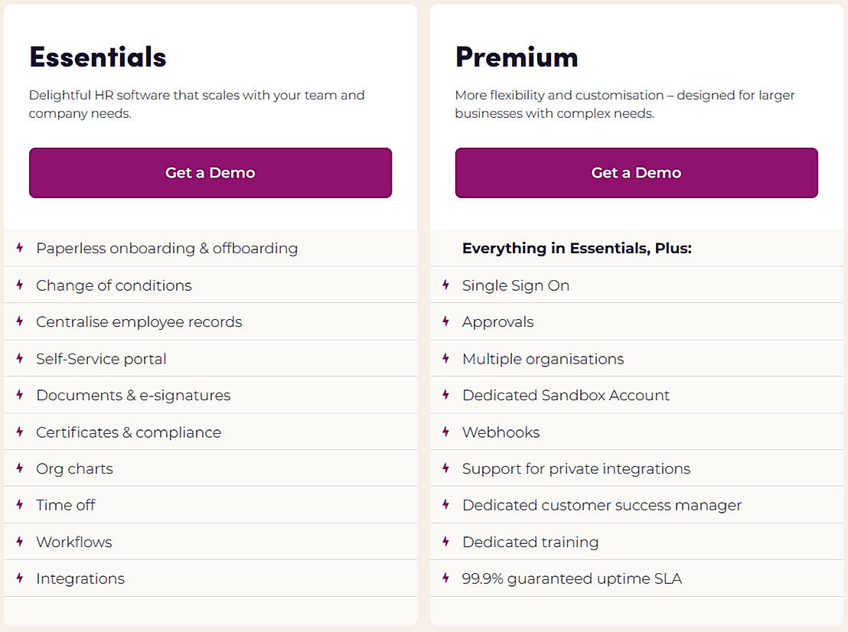This screenshot has height=632, width=848.
Task: Click Support for private integrations text
Action: coord(576,469)
